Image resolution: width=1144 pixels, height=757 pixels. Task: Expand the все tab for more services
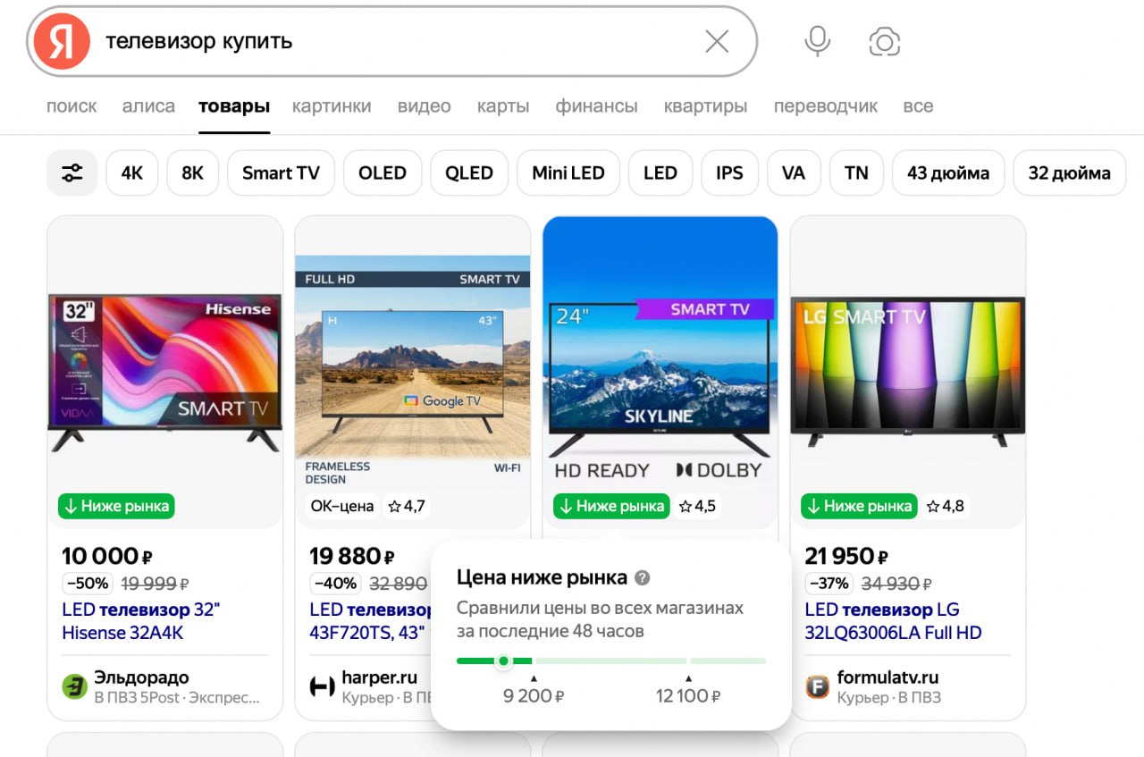coord(917,106)
